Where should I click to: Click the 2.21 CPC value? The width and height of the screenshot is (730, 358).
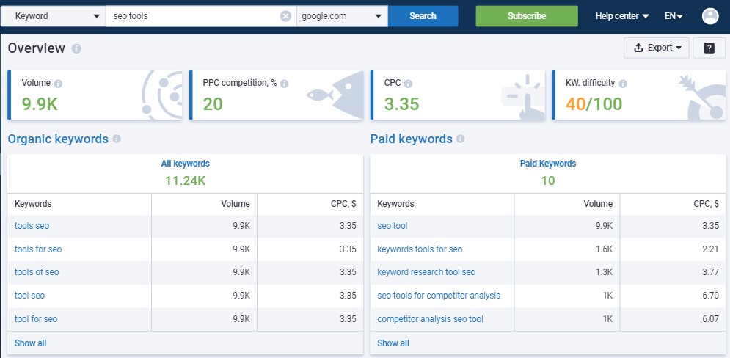pos(711,249)
